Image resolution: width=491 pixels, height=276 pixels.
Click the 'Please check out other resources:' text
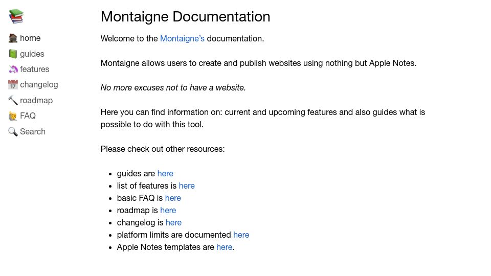(x=163, y=149)
